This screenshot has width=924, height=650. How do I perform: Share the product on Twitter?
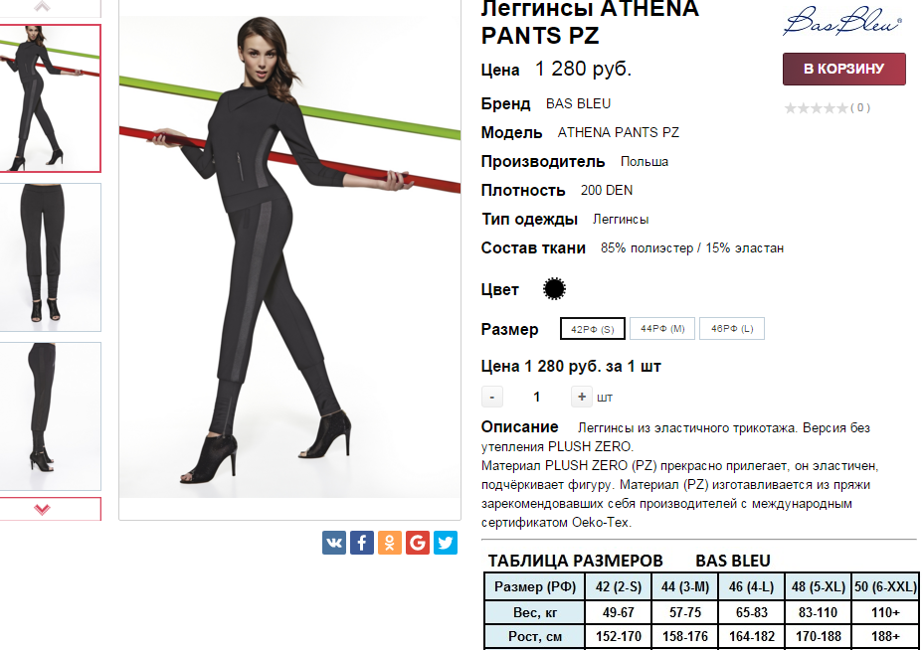(446, 543)
